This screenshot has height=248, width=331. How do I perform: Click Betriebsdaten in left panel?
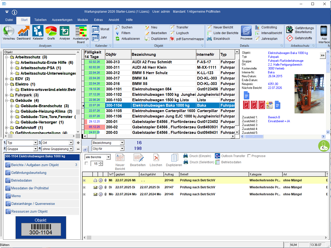tap(21, 181)
